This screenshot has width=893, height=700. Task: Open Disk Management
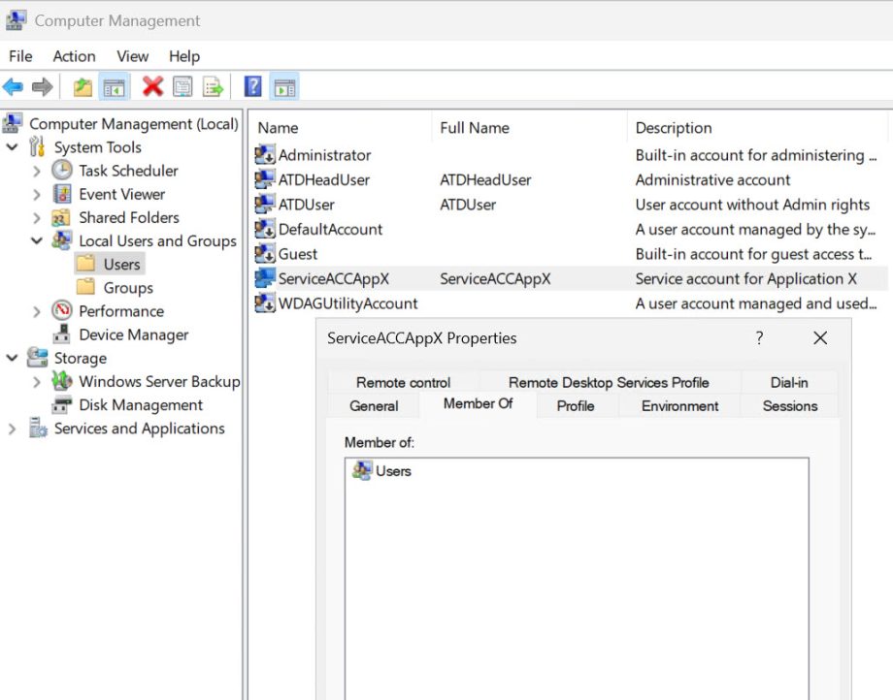pos(141,405)
